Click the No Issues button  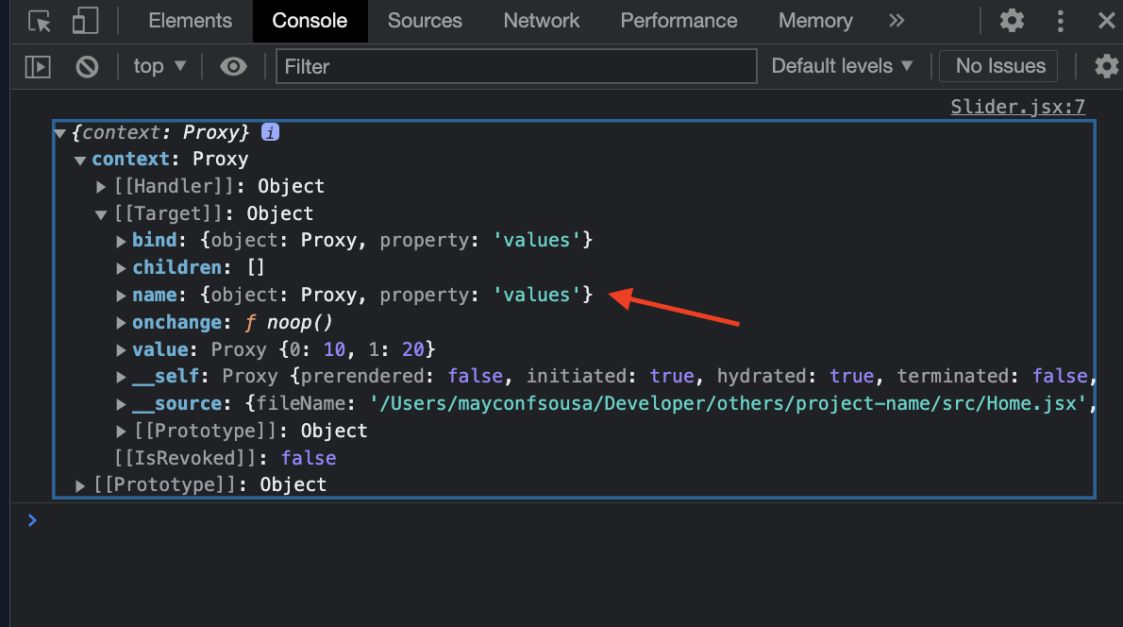tap(999, 66)
